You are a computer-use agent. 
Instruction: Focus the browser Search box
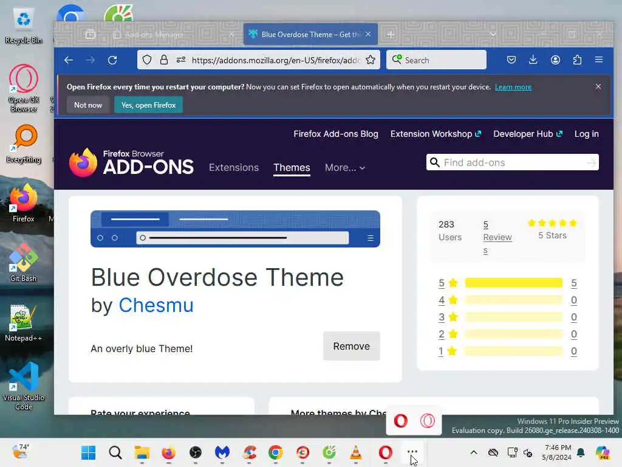436,60
